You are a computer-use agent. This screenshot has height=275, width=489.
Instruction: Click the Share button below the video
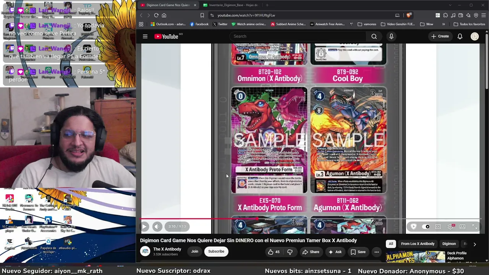click(311, 252)
